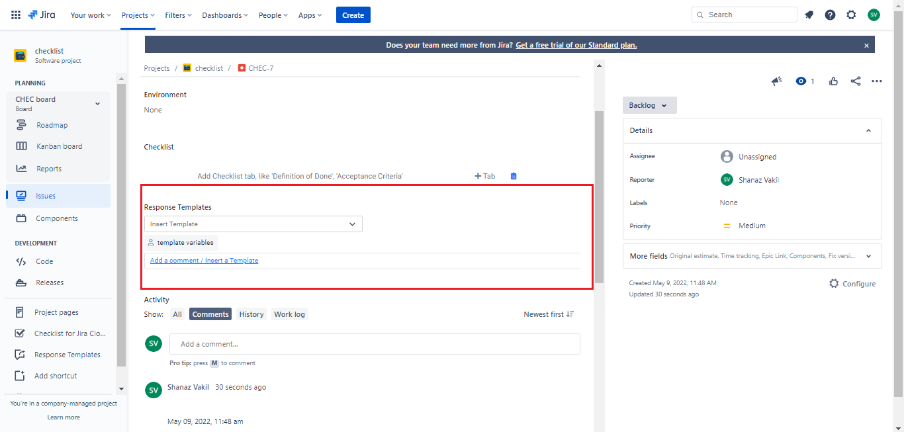The width and height of the screenshot is (904, 432).
Task: Click Add a comment / Insert a Template link
Action: click(x=204, y=261)
